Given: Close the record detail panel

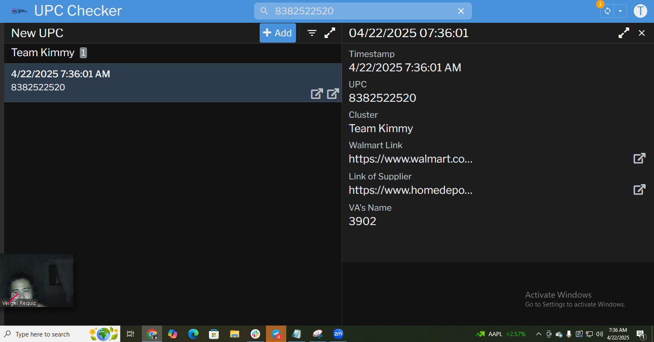Looking at the screenshot, I should click(x=642, y=33).
